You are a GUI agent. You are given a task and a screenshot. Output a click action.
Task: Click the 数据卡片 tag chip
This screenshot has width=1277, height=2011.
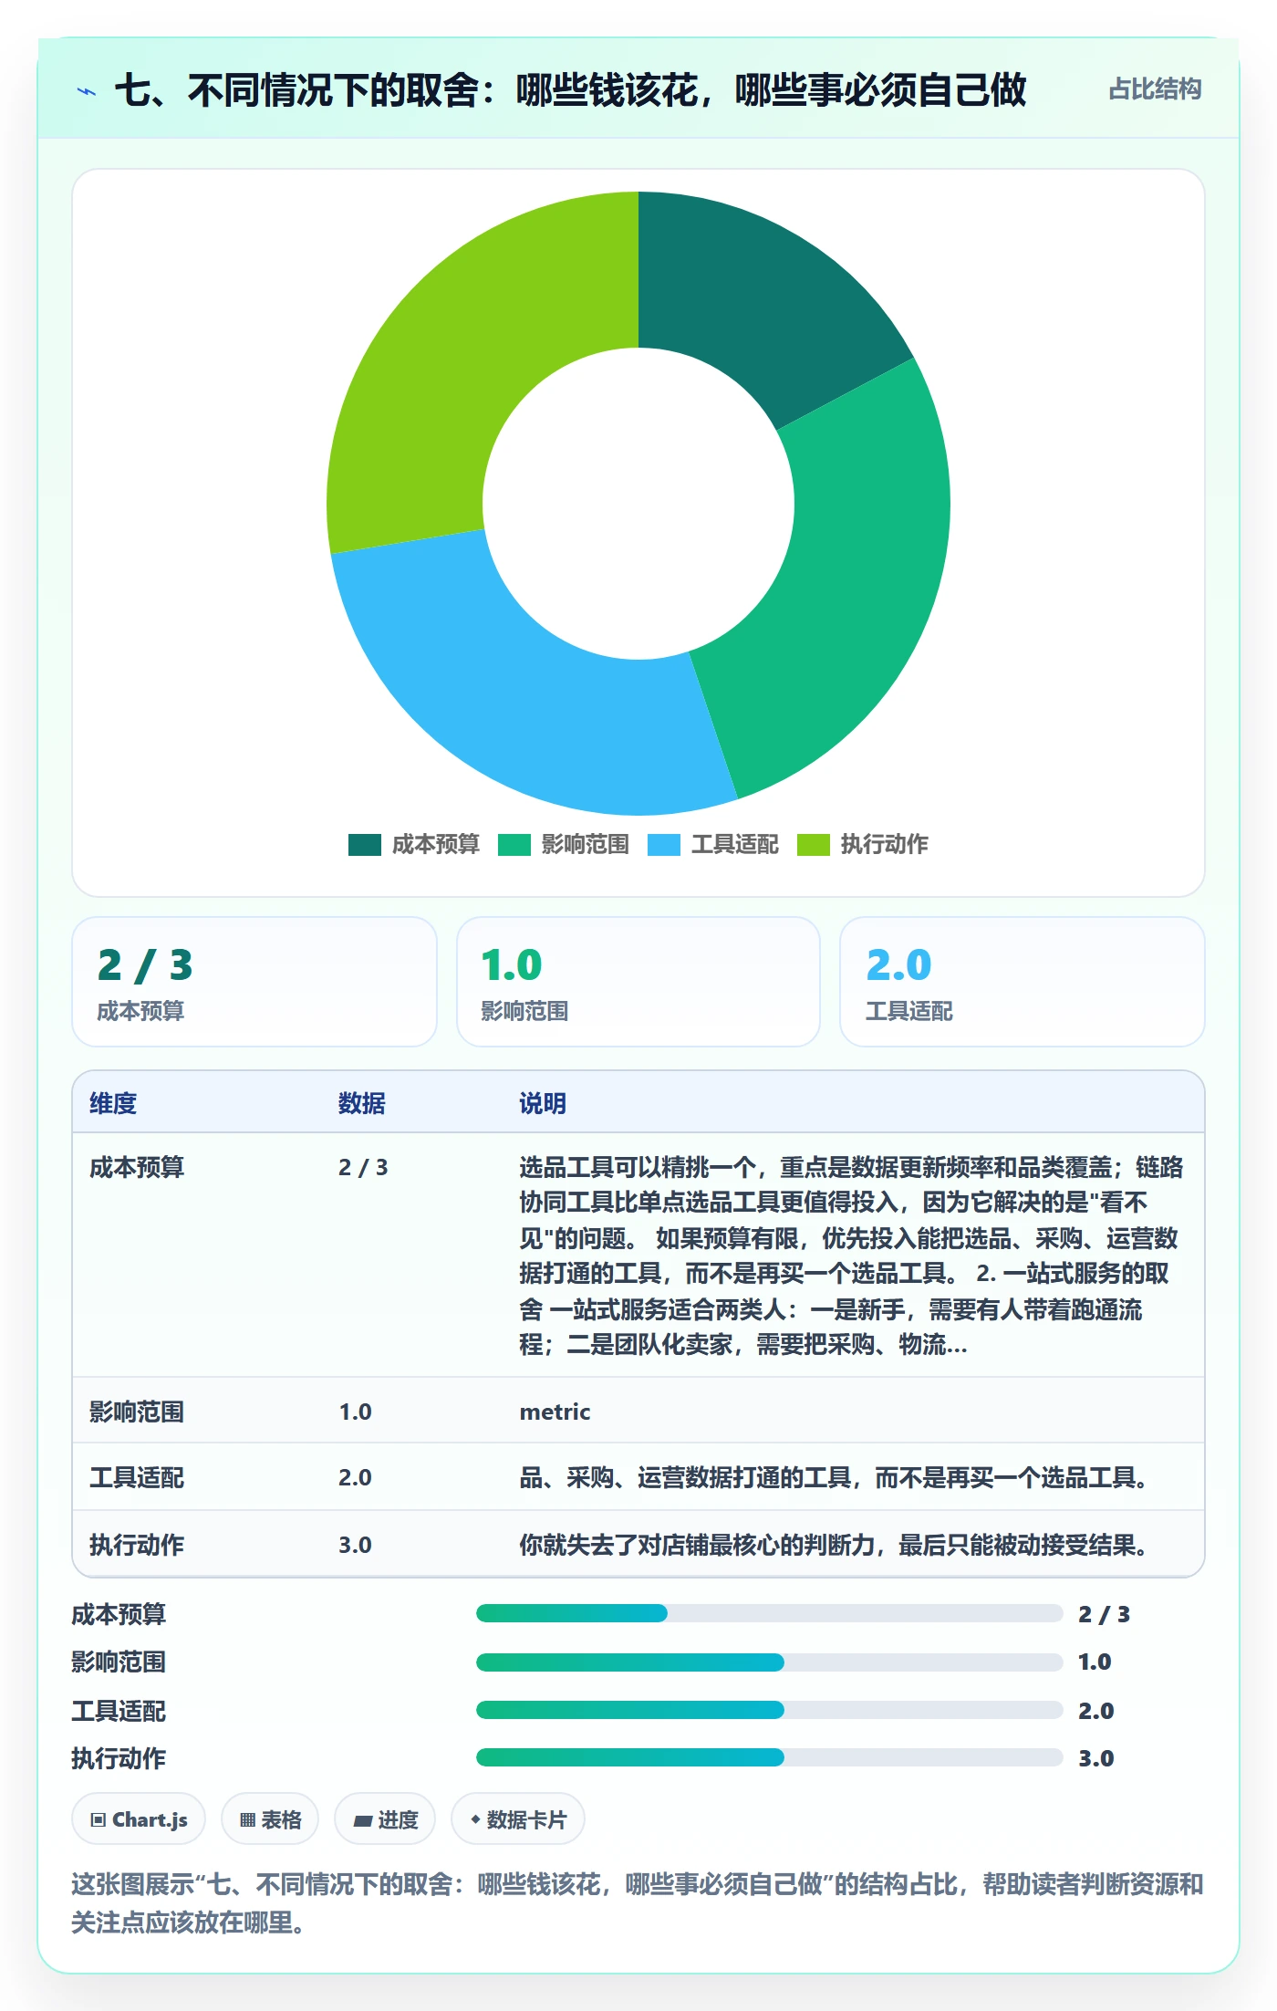(518, 1819)
